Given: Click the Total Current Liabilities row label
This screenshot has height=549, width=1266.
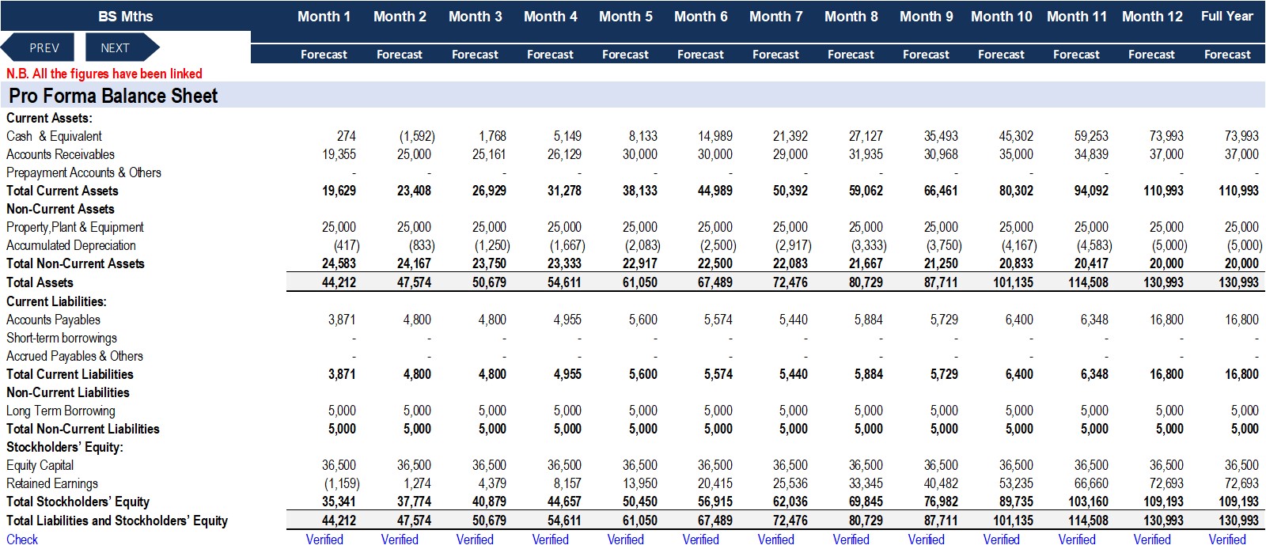Looking at the screenshot, I should click(x=70, y=374).
